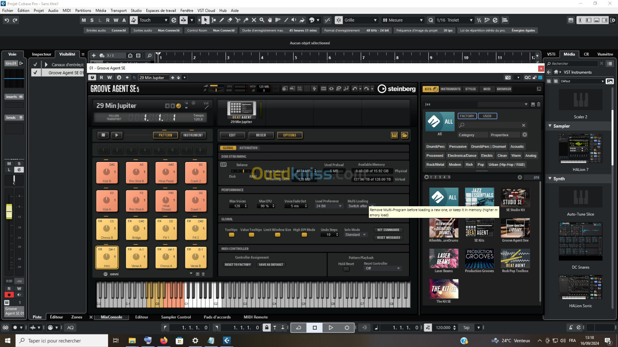Select the Play speaker tool
The width and height of the screenshot is (618, 347).
tap(294, 20)
